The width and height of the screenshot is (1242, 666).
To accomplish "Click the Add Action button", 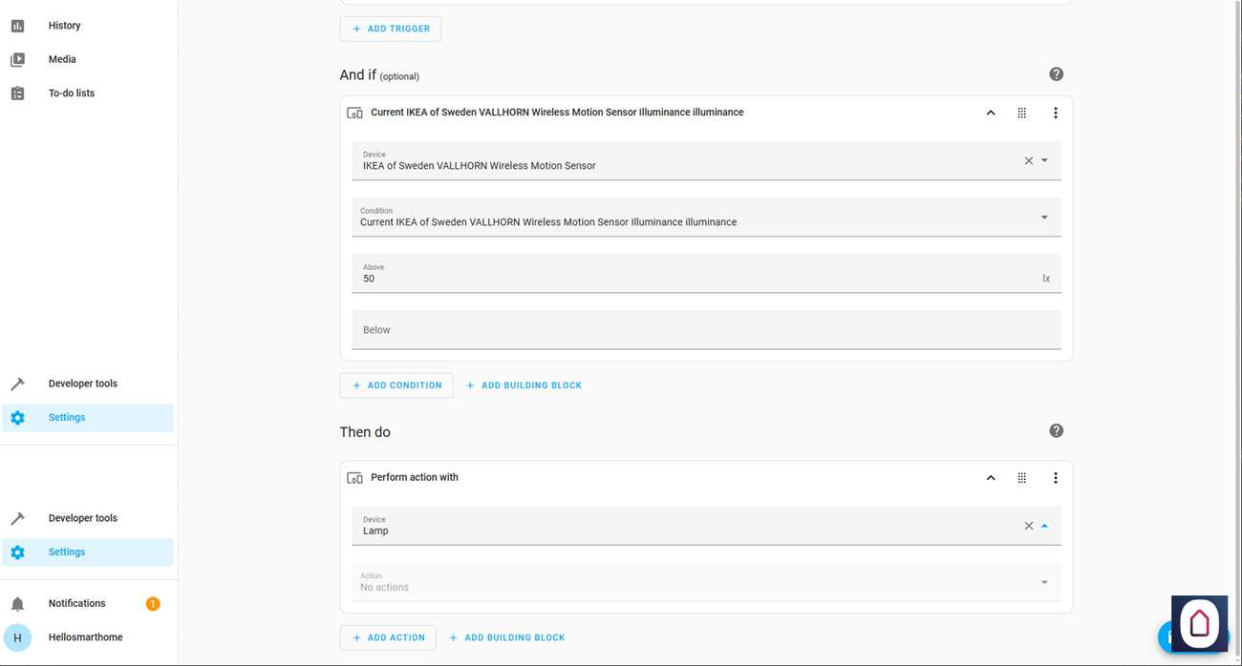I will (388, 637).
